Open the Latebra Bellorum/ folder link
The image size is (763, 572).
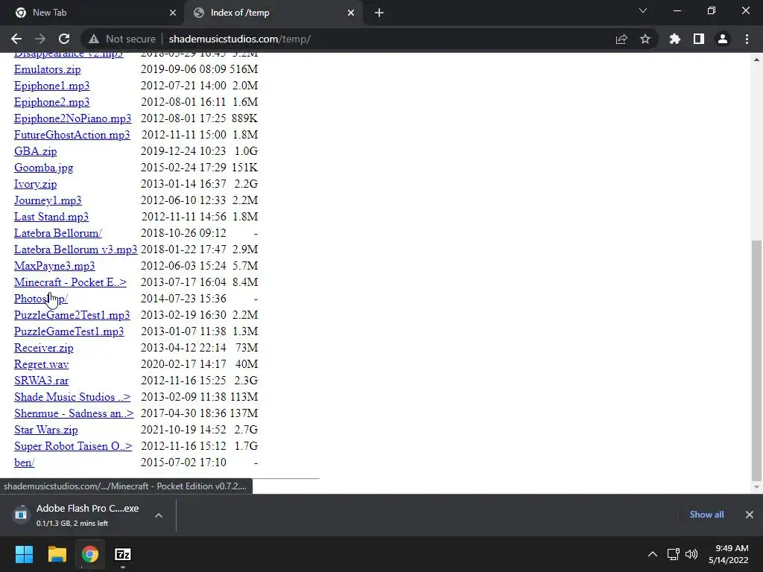point(58,233)
